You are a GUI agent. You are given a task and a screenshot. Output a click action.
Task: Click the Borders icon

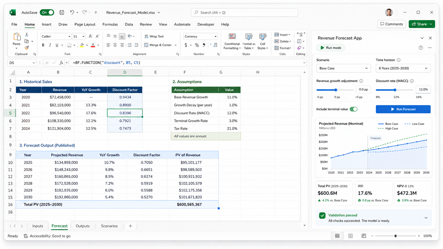pos(69,45)
